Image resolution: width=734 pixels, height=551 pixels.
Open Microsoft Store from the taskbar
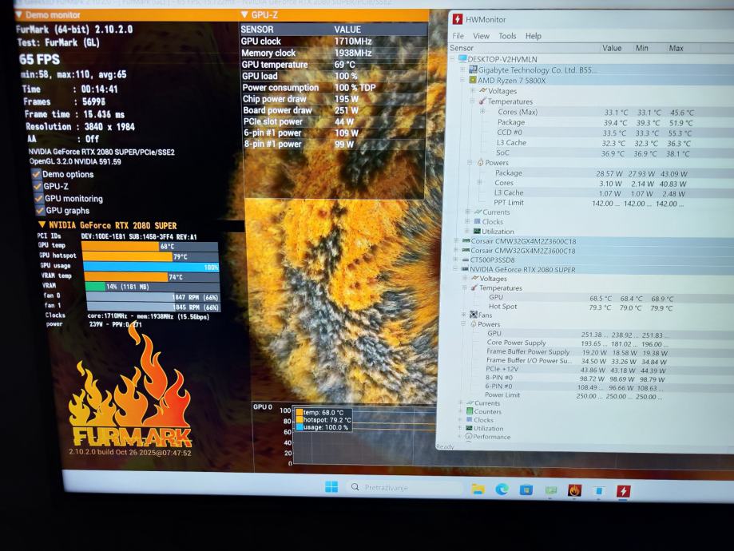(526, 490)
